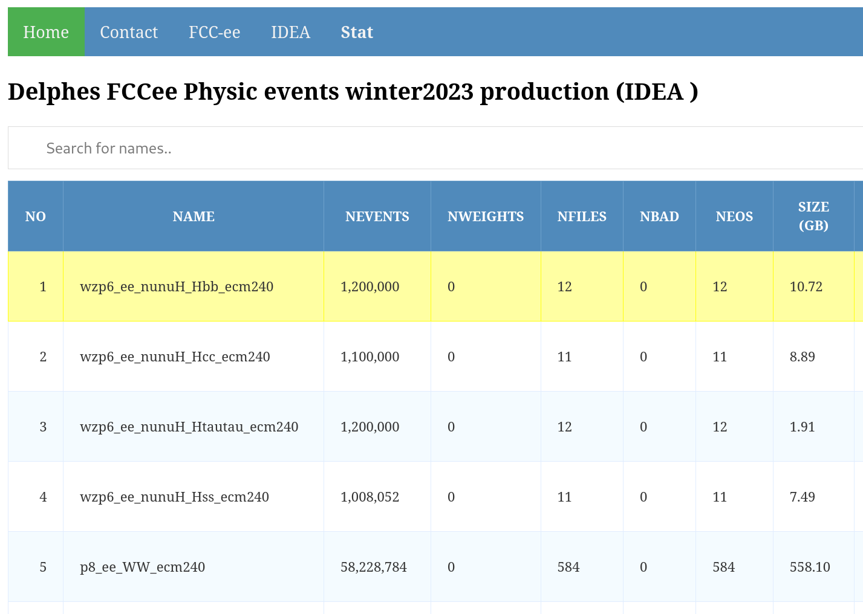The image size is (863, 614).
Task: Click the wzp6_ee_nunuH_Htautau_ecm240 entry
Action: 189,427
